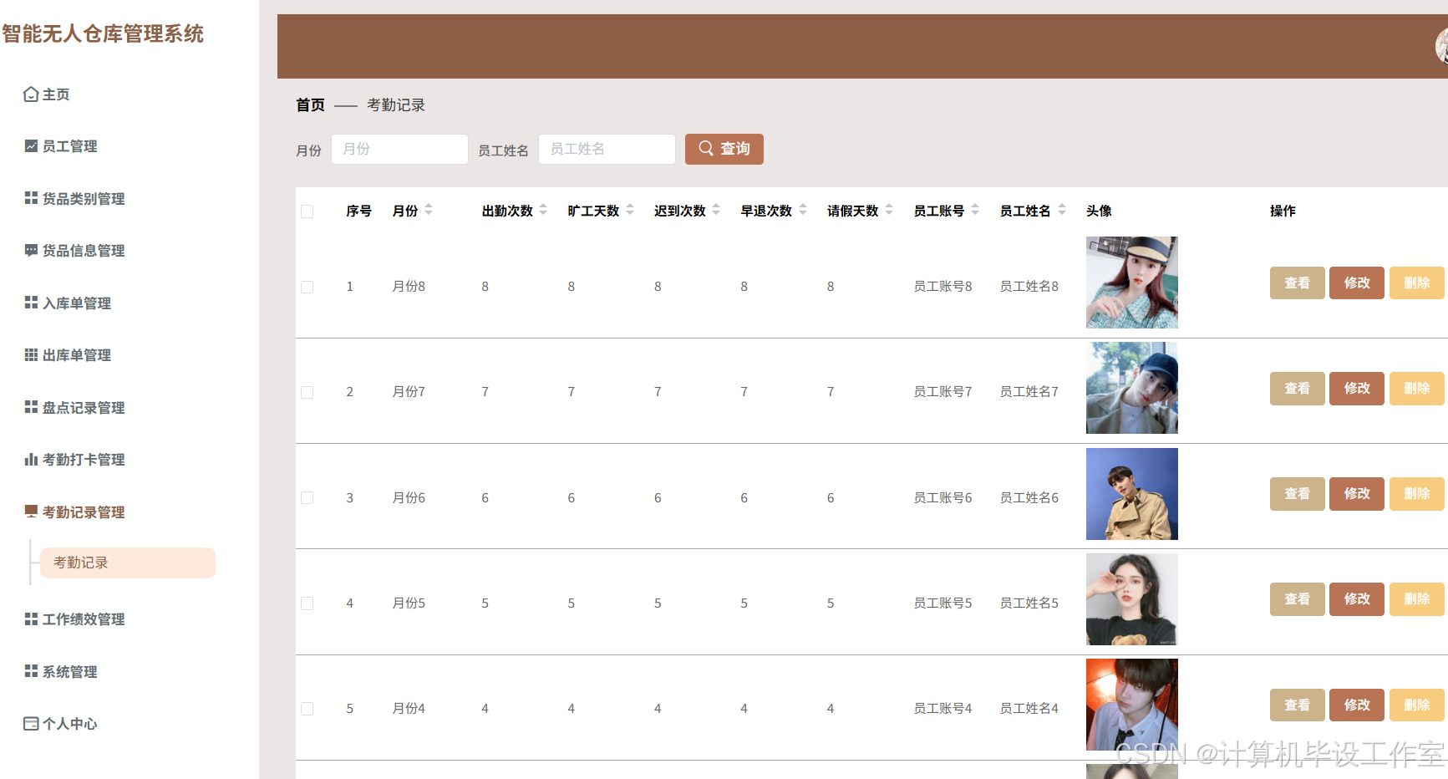This screenshot has width=1448, height=779.
Task: Click the grid icon beside 系统管理
Action: pos(31,671)
